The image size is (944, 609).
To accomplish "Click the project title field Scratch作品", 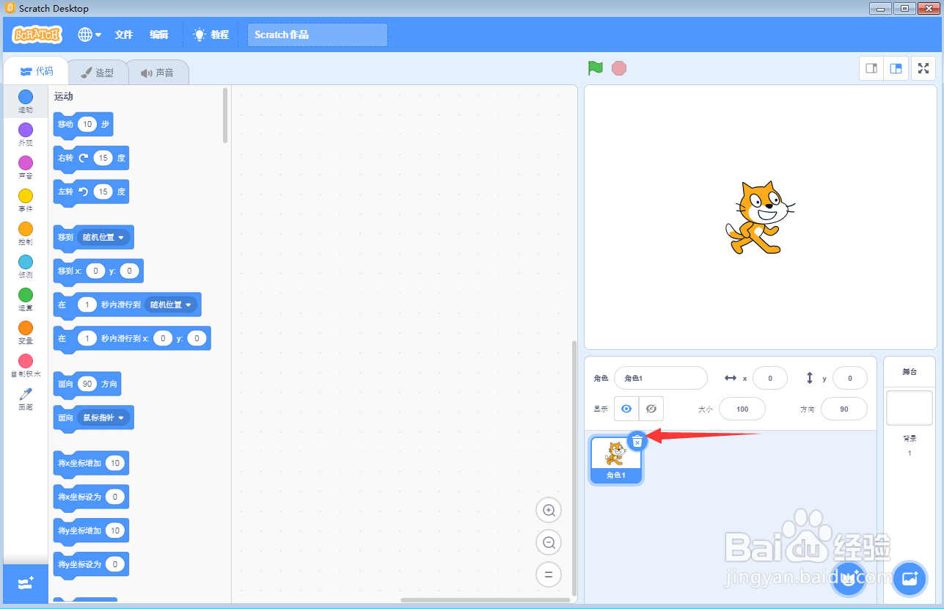I will (318, 34).
